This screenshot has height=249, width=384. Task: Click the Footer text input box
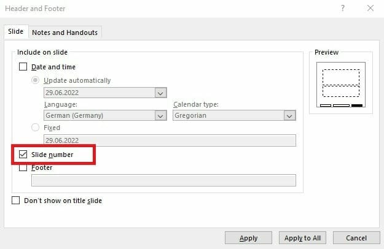point(163,180)
